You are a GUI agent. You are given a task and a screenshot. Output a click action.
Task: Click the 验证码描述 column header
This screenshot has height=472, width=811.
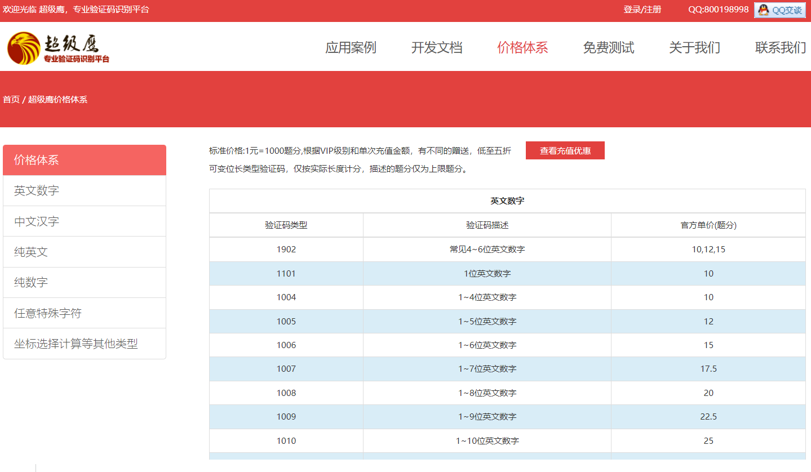(x=488, y=225)
